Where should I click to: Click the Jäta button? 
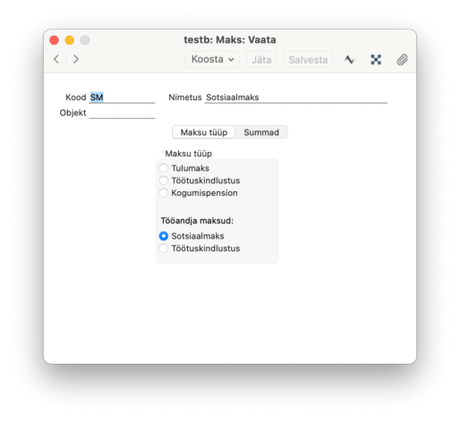coord(261,60)
